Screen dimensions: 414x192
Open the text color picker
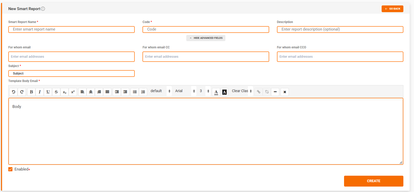click(x=216, y=92)
